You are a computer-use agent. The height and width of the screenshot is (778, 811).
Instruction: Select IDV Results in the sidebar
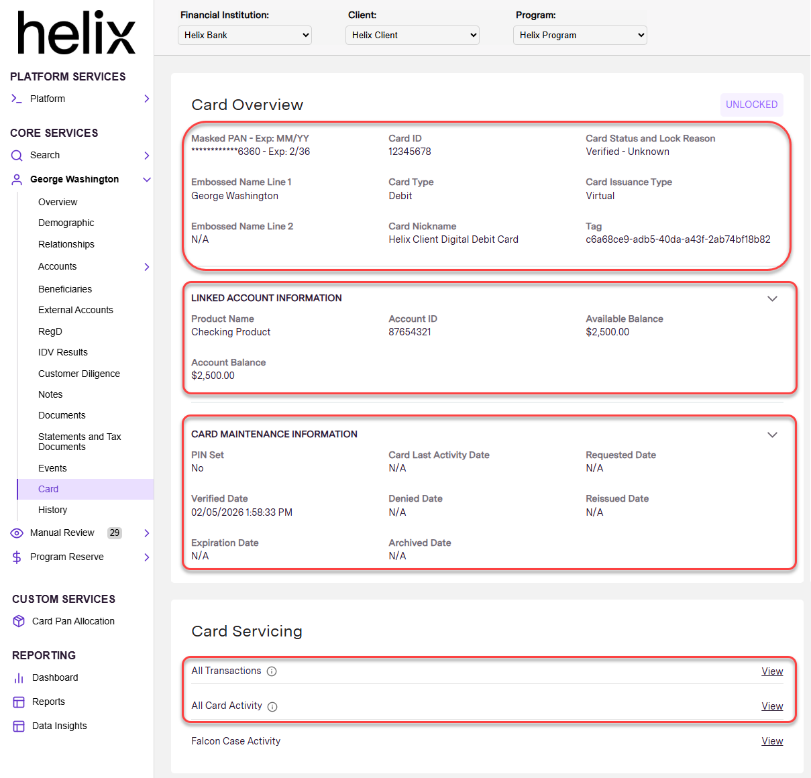pos(63,352)
